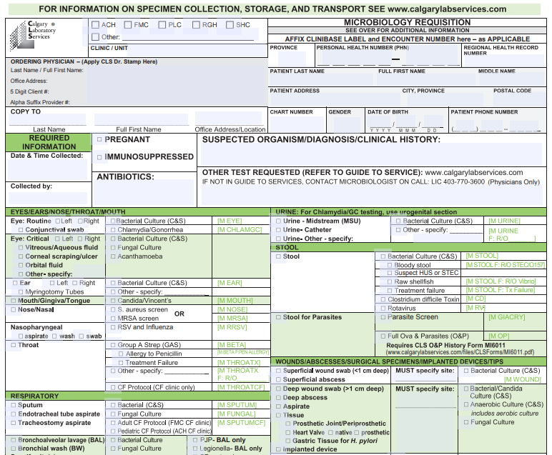Screen dimensions: 552x455
Task: Tick the PLC site checkbox
Action: point(162,25)
